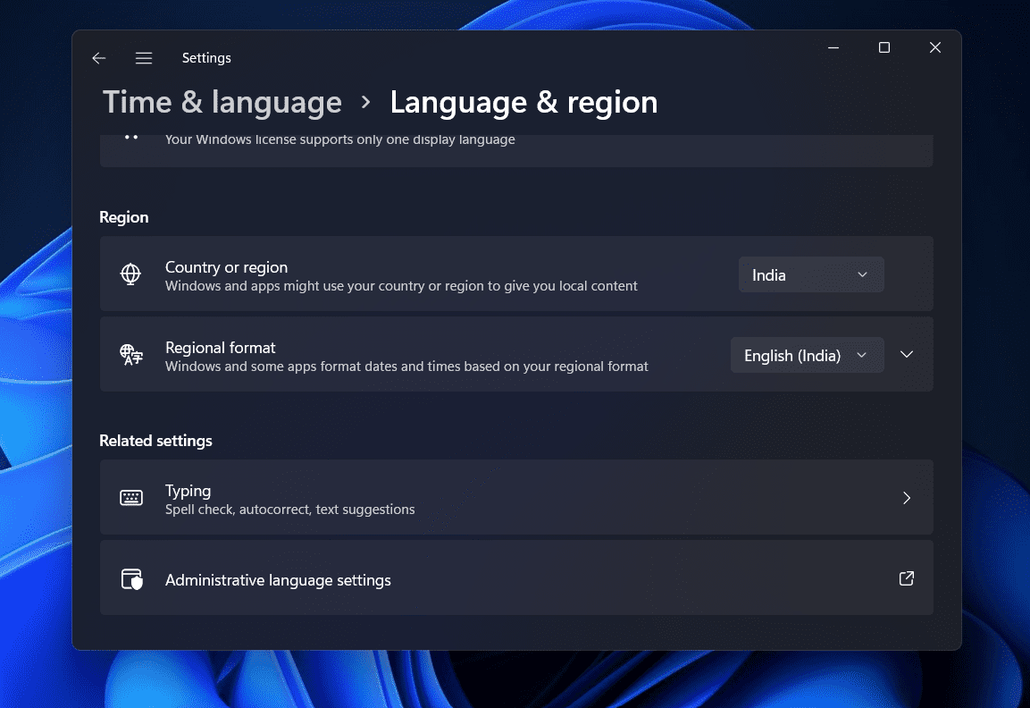Click the Typing row right chevron
The image size is (1030, 708).
[907, 498]
